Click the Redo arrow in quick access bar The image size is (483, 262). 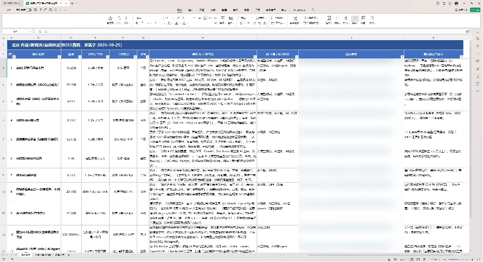click(x=60, y=10)
